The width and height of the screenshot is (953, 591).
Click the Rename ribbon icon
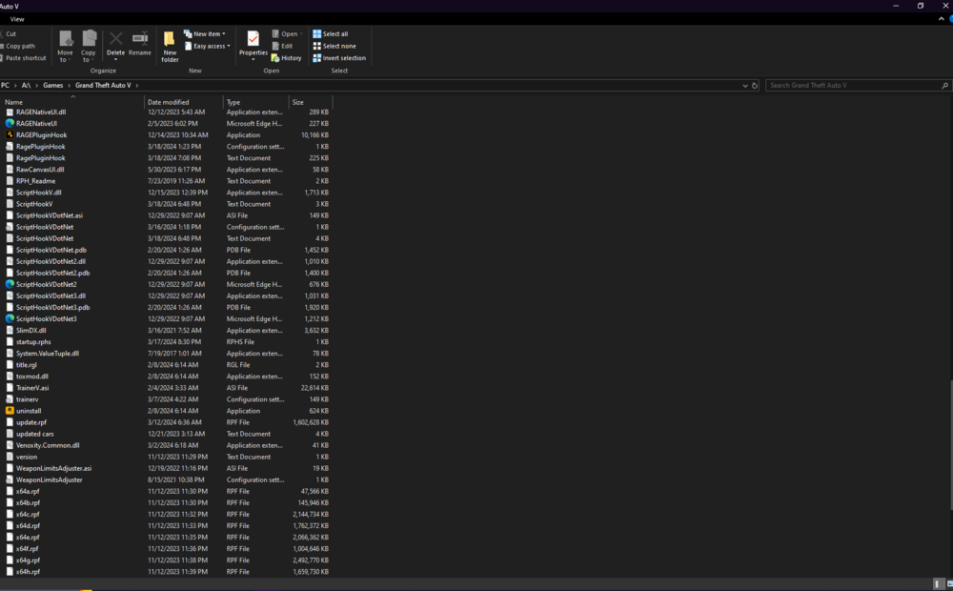click(140, 44)
